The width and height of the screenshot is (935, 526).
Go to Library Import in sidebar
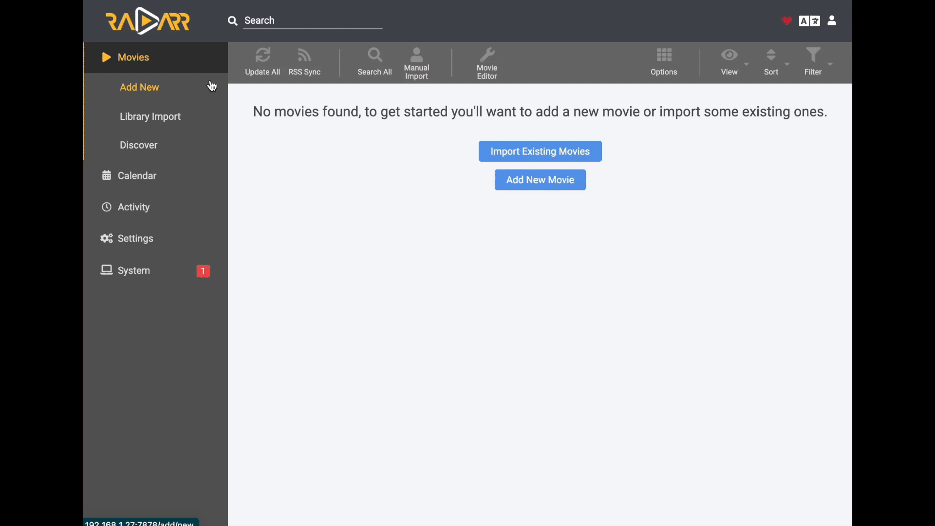tap(150, 116)
